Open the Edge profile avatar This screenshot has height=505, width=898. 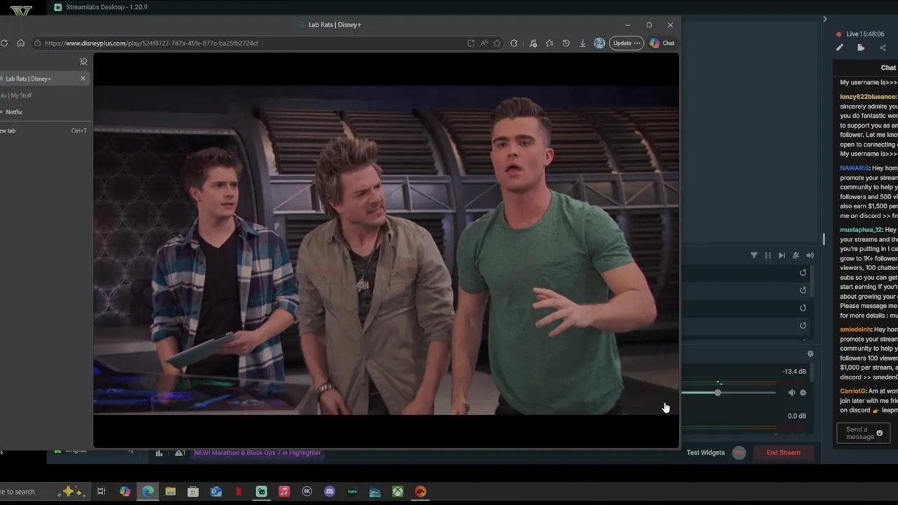pyautogui.click(x=599, y=43)
